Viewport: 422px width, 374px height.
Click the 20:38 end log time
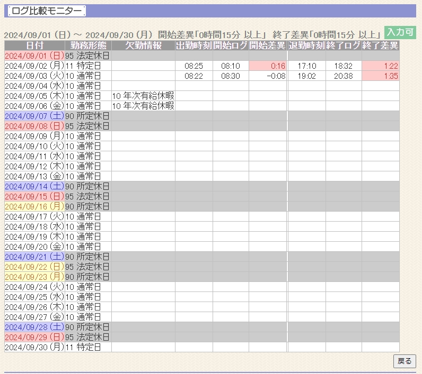click(x=344, y=76)
